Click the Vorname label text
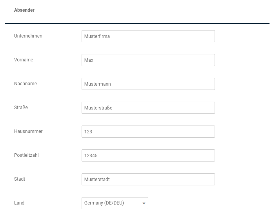Screen dimensions: 275x219 (24, 60)
